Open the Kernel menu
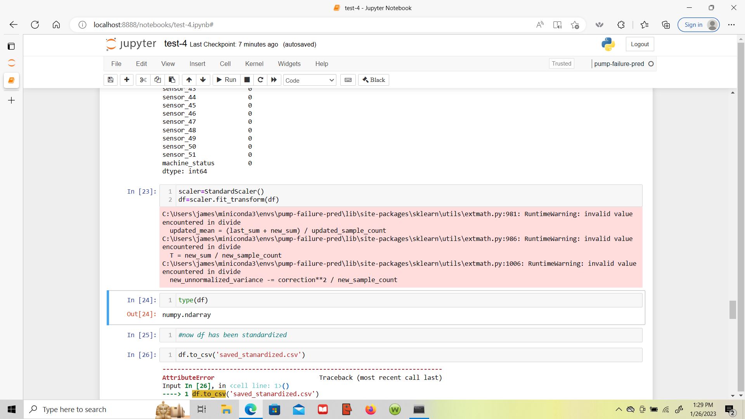The image size is (745, 419). pos(254,64)
